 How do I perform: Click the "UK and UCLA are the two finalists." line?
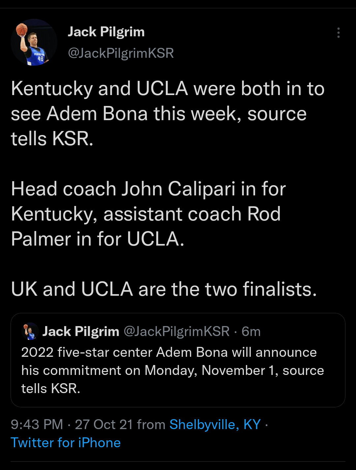pyautogui.click(x=164, y=289)
